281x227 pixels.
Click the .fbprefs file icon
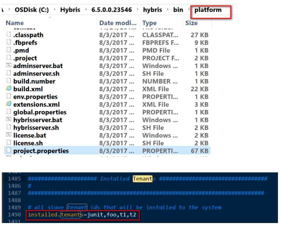tap(9, 42)
